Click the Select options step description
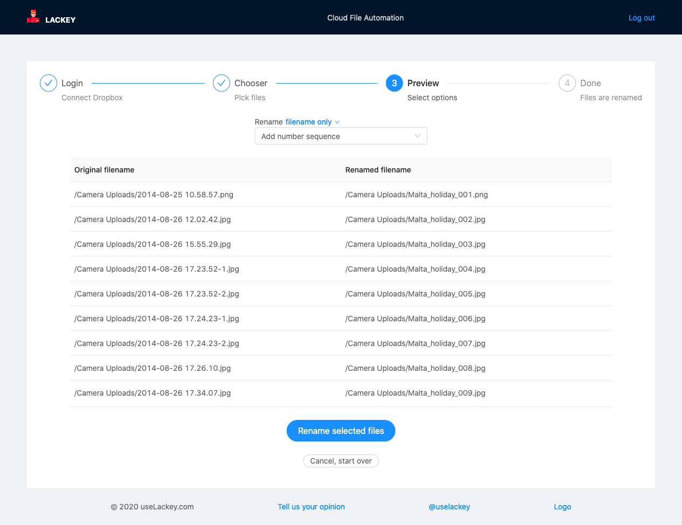The height and width of the screenshot is (525, 682). tap(432, 98)
